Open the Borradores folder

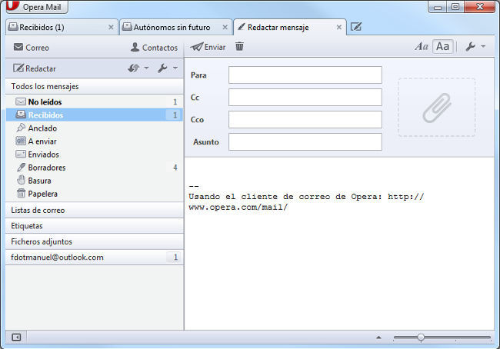pyautogui.click(x=95, y=168)
